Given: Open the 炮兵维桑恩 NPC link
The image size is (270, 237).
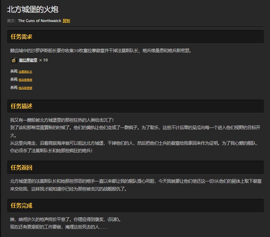Looking at the screenshot, I should tap(25, 80).
